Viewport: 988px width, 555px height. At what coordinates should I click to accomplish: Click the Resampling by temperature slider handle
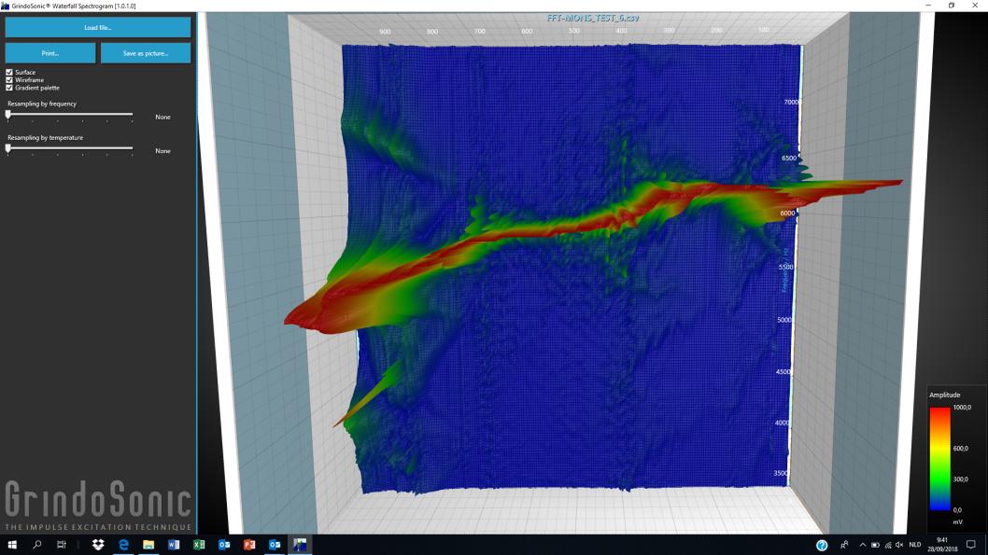8,148
